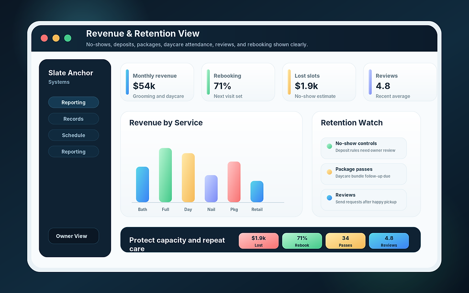
Task: Click the Retail axis label
Action: point(257,209)
